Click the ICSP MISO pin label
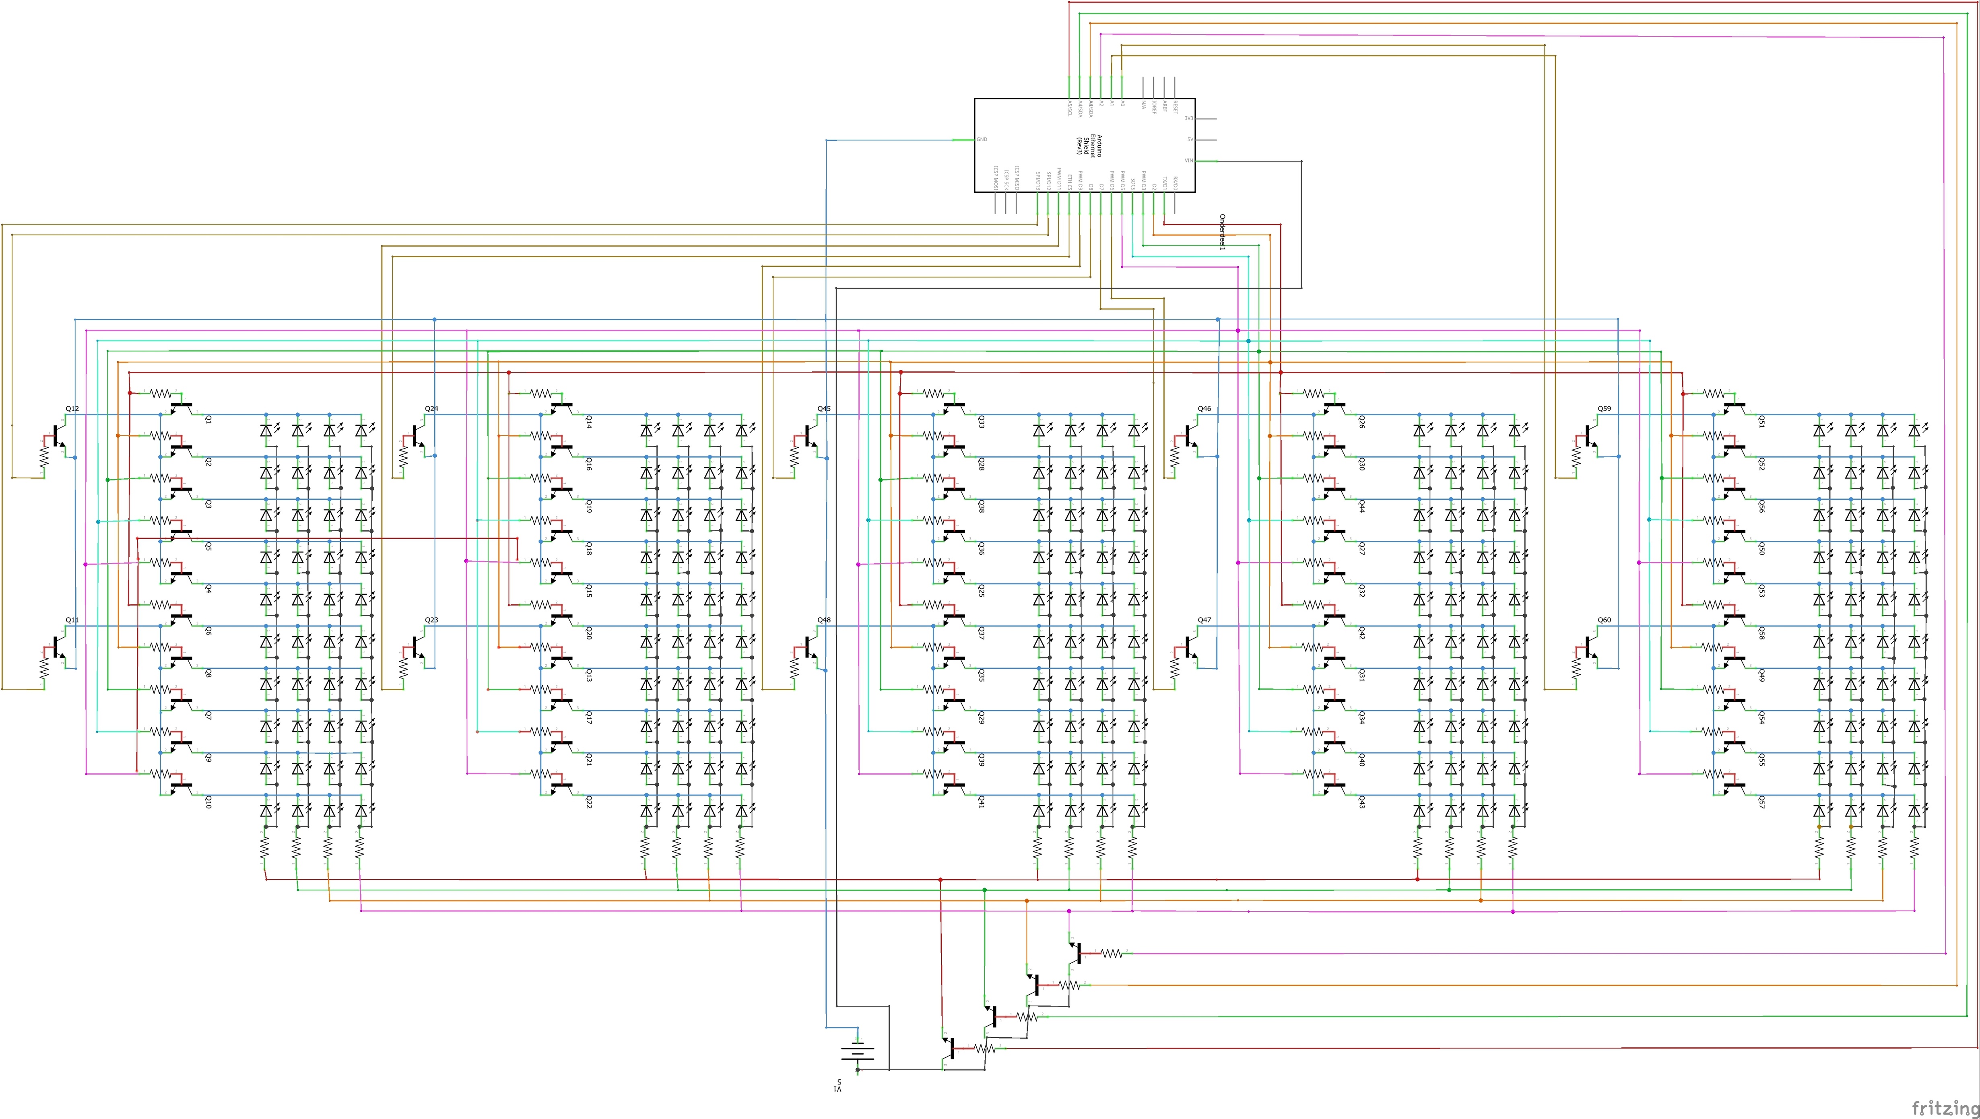 pyautogui.click(x=1017, y=178)
